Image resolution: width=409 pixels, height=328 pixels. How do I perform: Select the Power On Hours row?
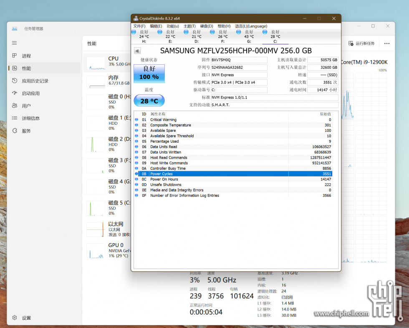click(x=233, y=179)
